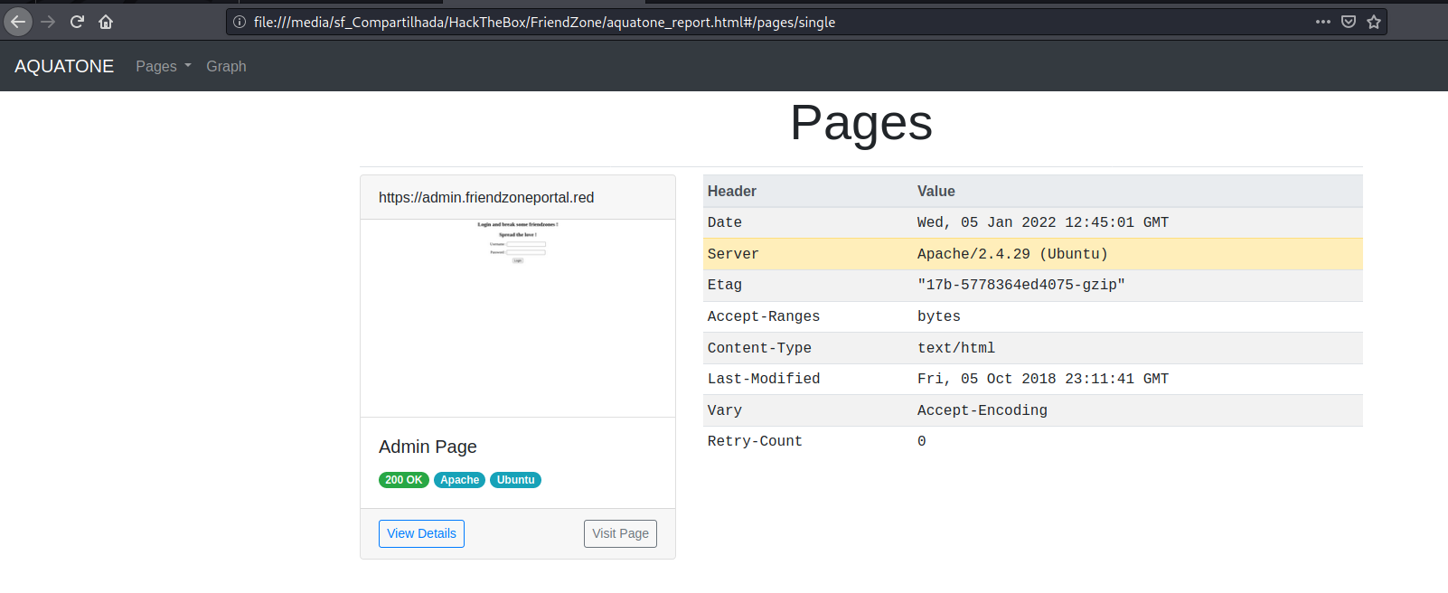Click the Header column heading
The height and width of the screenshot is (593, 1448).
(732, 191)
